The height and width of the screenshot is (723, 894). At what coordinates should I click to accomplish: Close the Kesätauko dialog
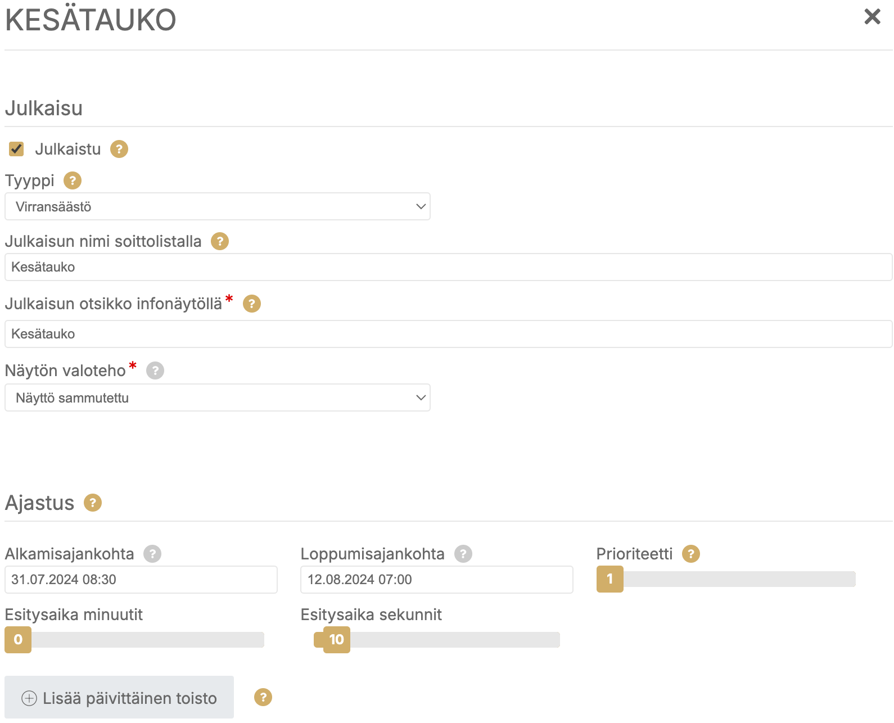pyautogui.click(x=872, y=17)
